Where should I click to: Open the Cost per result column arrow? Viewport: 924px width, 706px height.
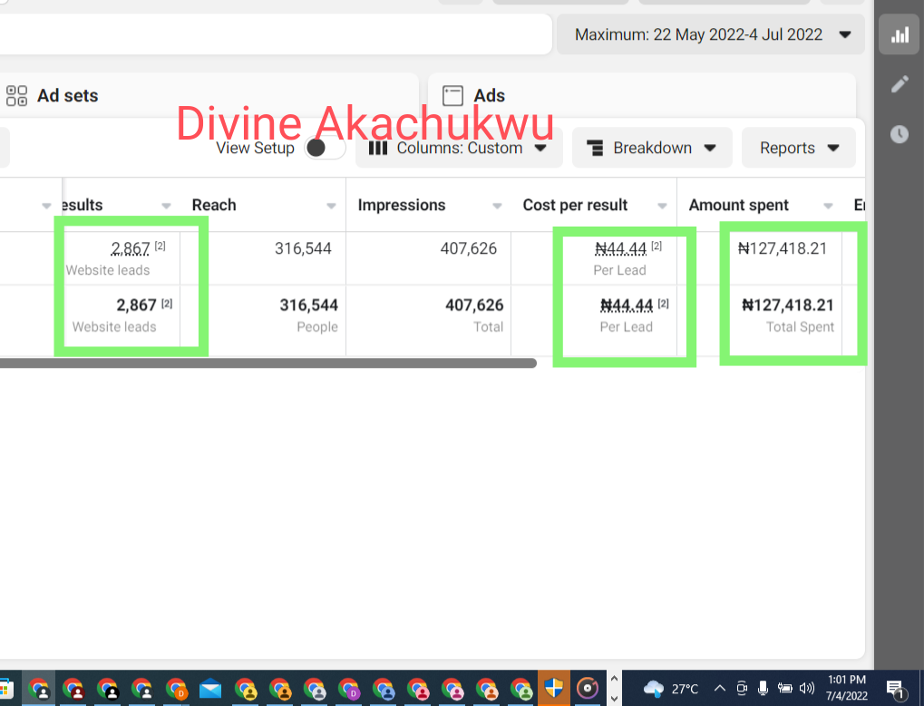point(663,207)
